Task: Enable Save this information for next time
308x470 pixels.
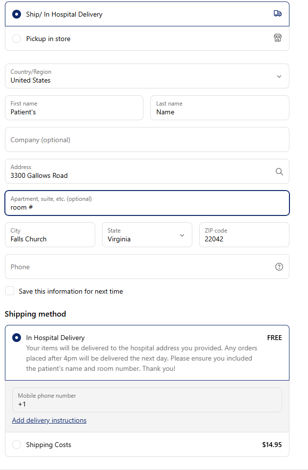Action: pos(10,291)
